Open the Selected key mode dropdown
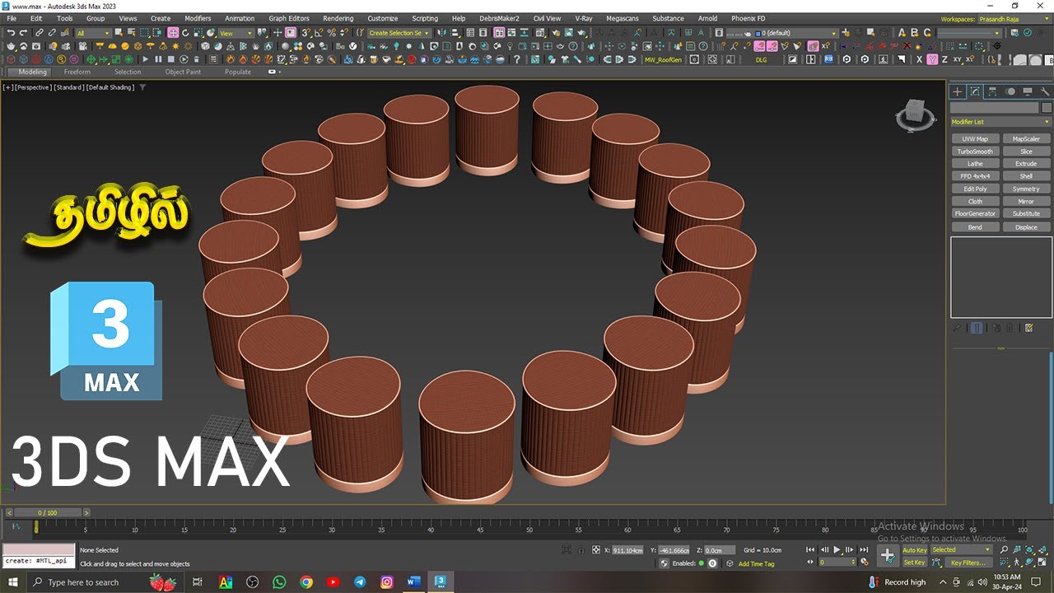Image resolution: width=1054 pixels, height=593 pixels. [963, 549]
